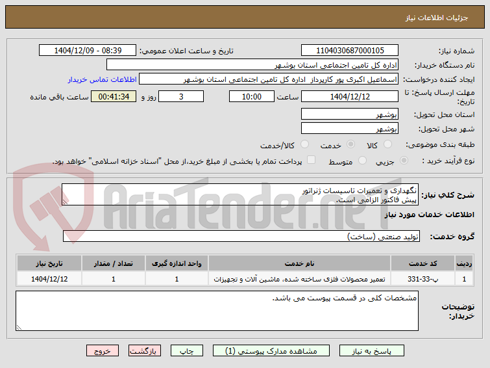Select the کالا radio button
The height and width of the screenshot is (368, 490).
coord(387,144)
